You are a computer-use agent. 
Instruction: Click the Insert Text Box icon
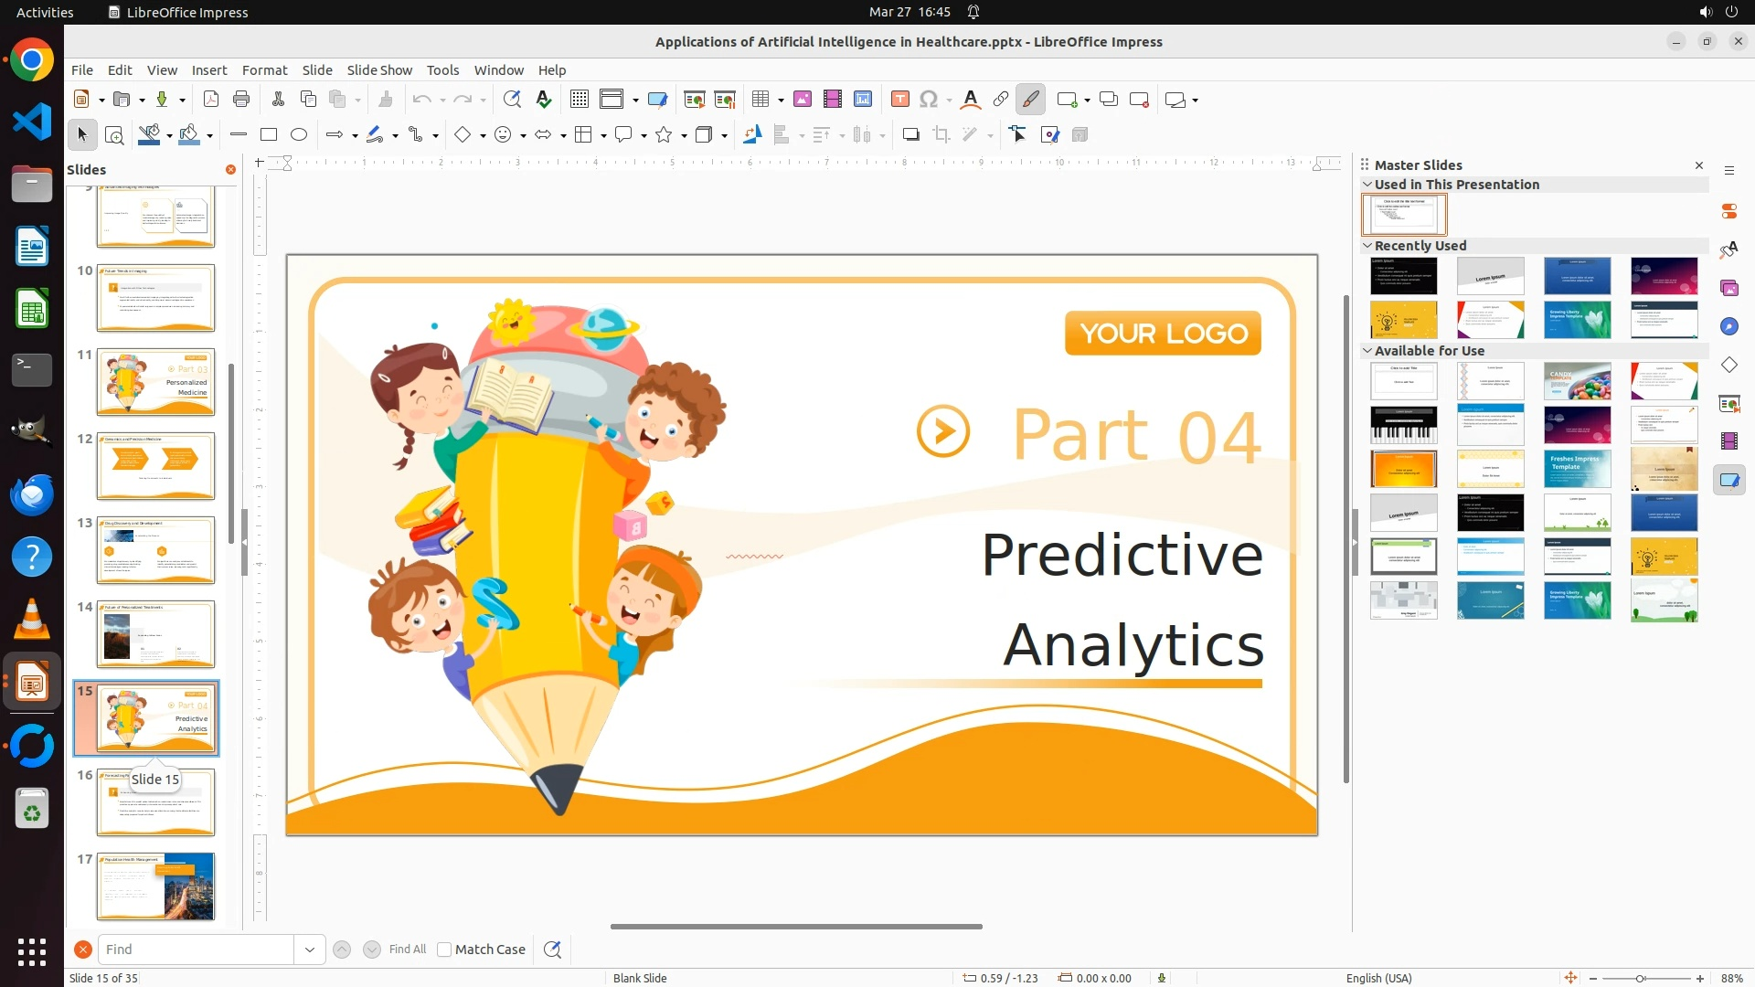point(899,100)
